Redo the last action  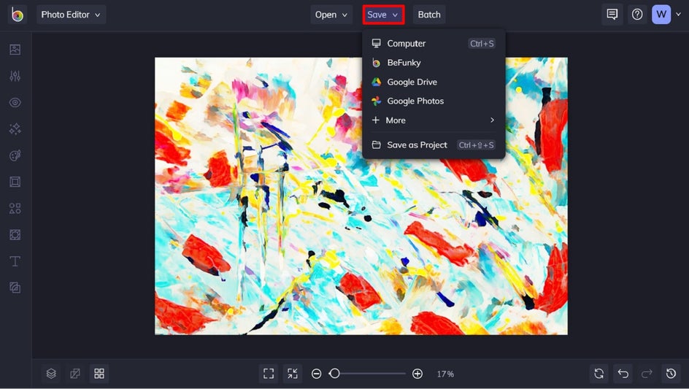point(647,374)
